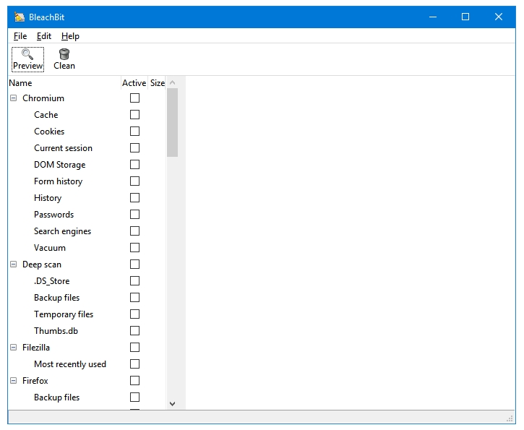Open the File menu
Viewport: 524px width, 430px height.
[20, 36]
